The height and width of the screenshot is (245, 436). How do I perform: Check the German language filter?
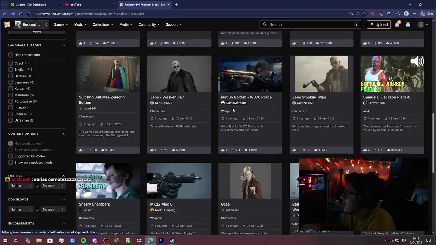click(11, 76)
